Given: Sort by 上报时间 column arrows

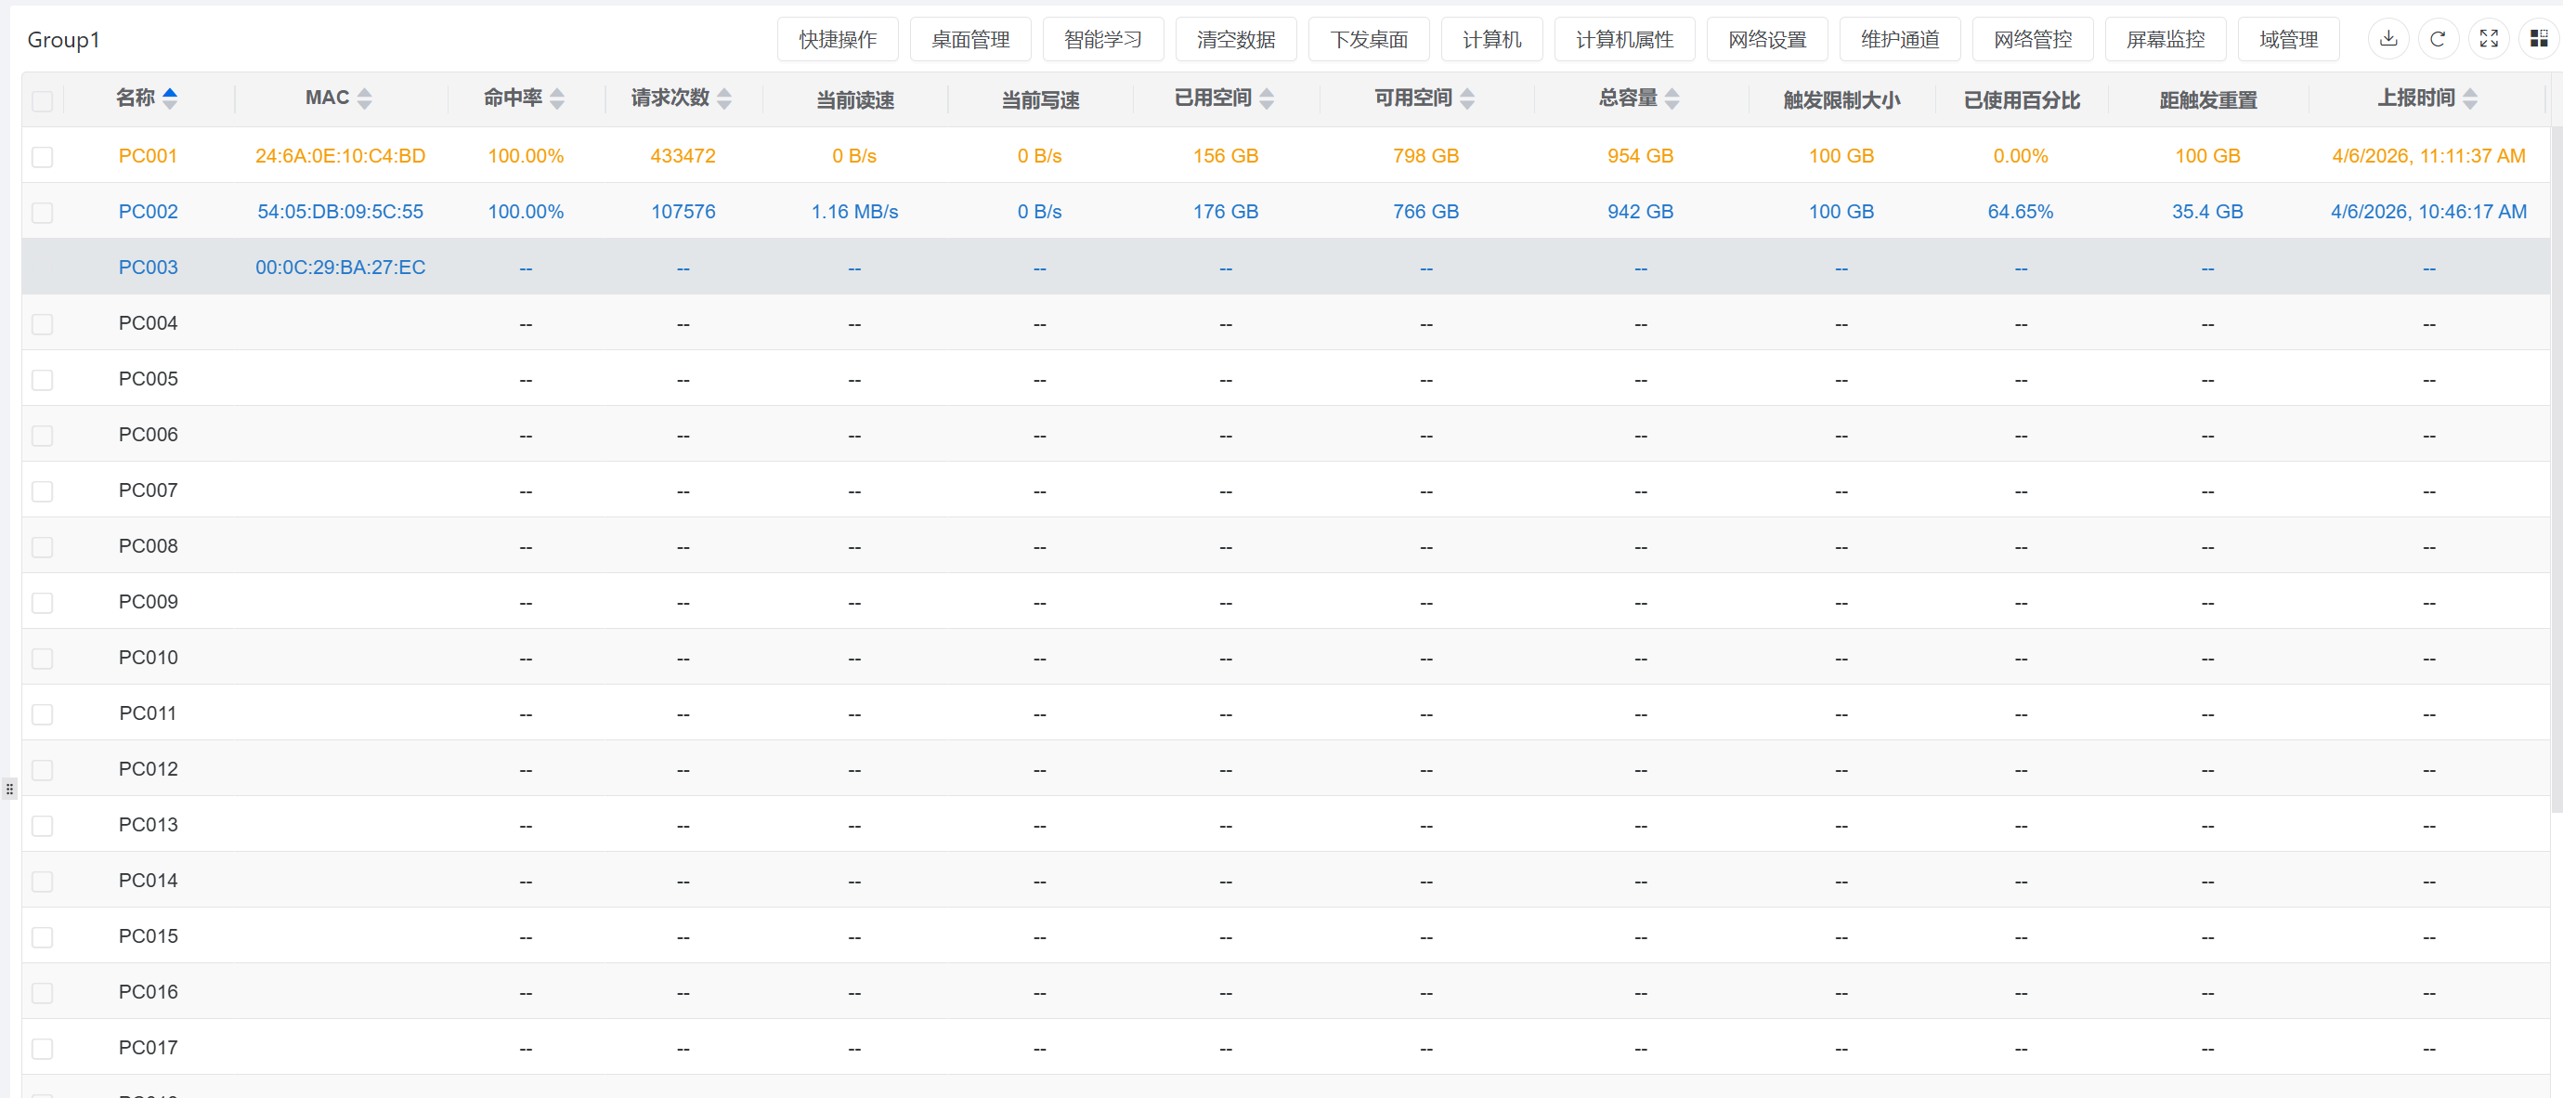Looking at the screenshot, I should coord(2469,98).
